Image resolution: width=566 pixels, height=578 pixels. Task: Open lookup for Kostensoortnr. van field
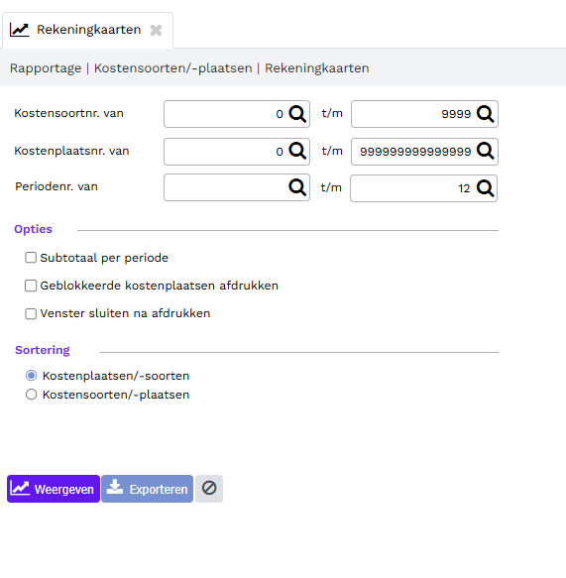(297, 114)
